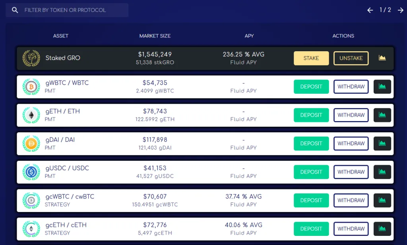Click the gWBTC Bitcoin token logo
The height and width of the screenshot is (245, 407).
[31, 87]
